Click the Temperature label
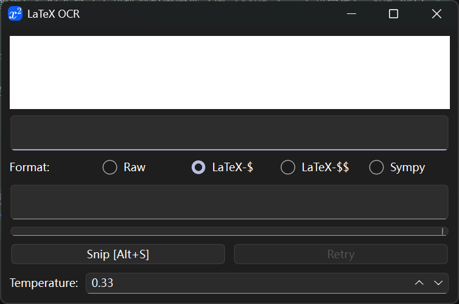Viewport: 459px width, 304px height. point(44,283)
